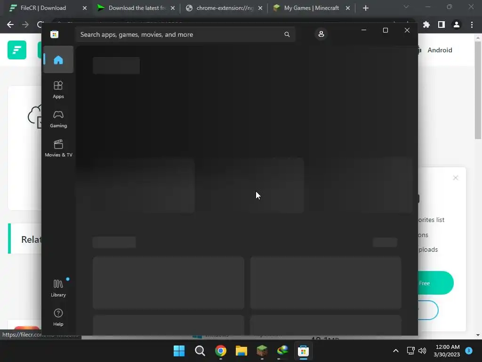
Task: Switch to the chrome-extension tab
Action: pos(225,8)
